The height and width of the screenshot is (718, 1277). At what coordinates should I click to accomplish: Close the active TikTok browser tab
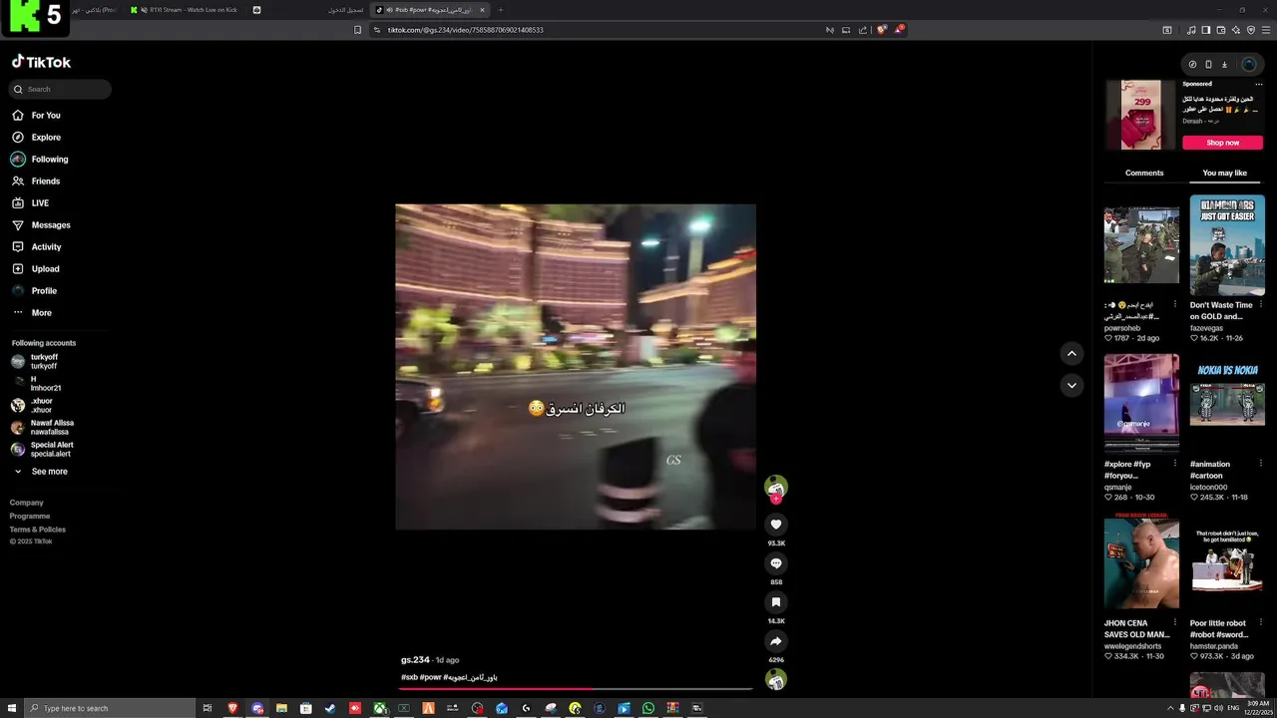point(483,10)
